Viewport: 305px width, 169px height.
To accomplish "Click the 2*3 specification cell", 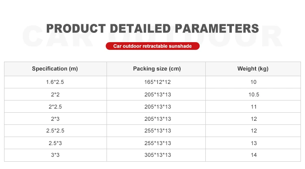I will coord(55,118).
